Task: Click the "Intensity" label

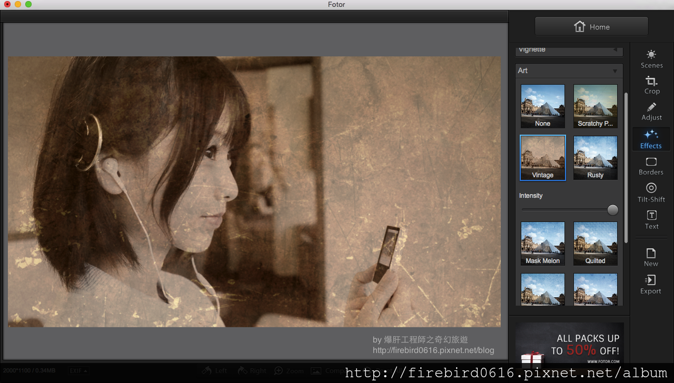Action: [x=531, y=196]
